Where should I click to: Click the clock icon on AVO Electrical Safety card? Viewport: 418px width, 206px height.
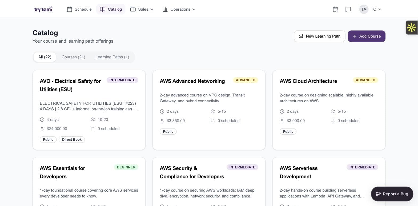point(42,120)
